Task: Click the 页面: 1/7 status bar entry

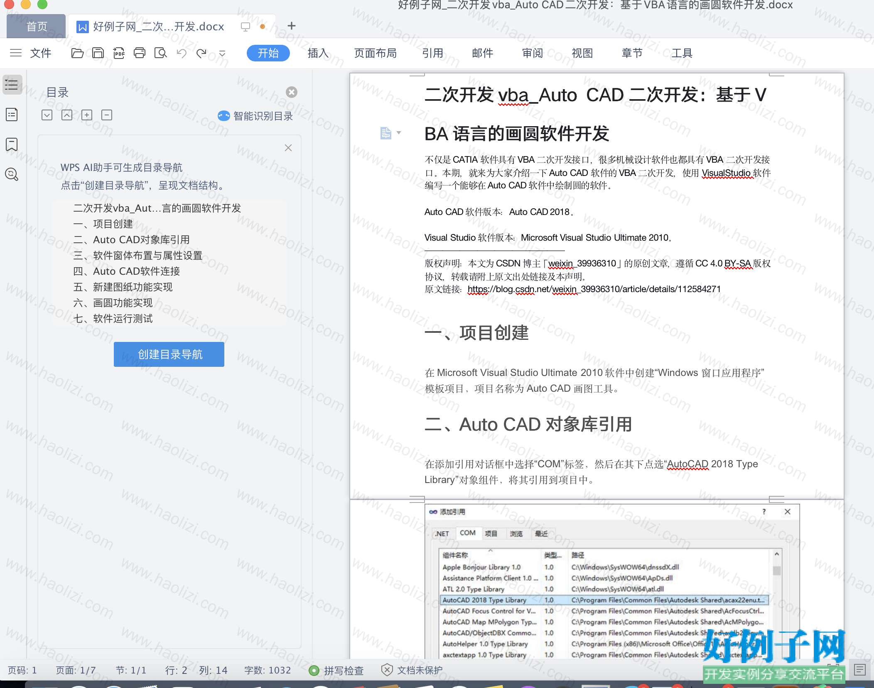Action: tap(76, 670)
